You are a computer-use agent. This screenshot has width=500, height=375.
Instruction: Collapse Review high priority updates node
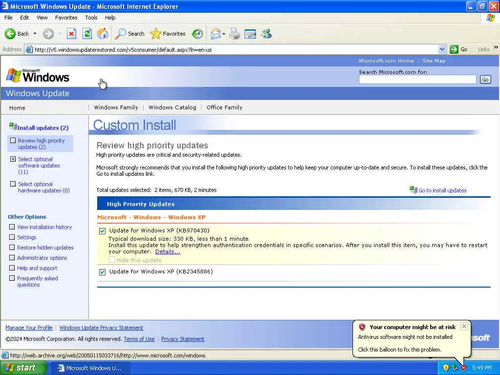pyautogui.click(x=13, y=140)
